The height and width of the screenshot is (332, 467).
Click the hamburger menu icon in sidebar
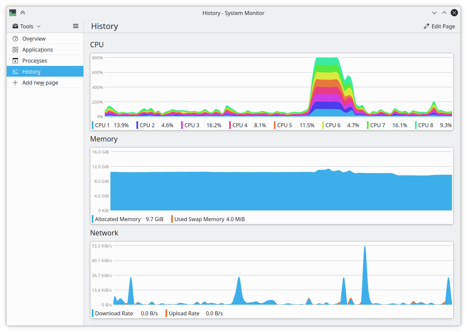[x=76, y=26]
